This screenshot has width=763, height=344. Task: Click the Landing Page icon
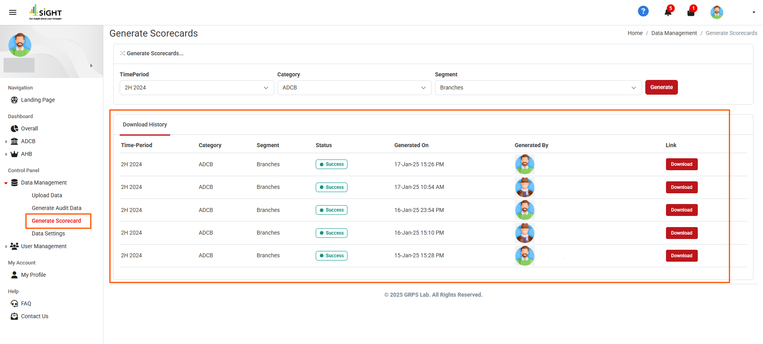14,100
